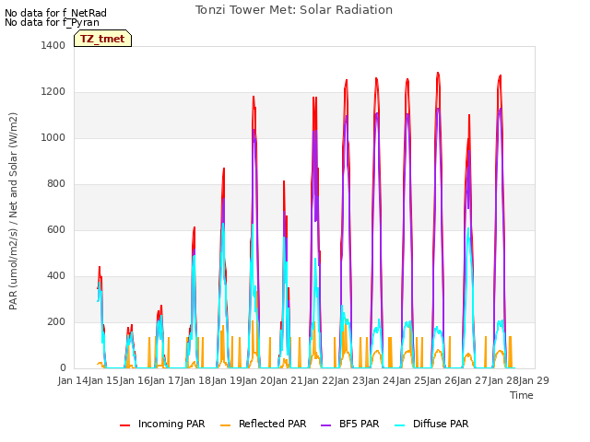Click the 1000 y-axis tick label

53,137
